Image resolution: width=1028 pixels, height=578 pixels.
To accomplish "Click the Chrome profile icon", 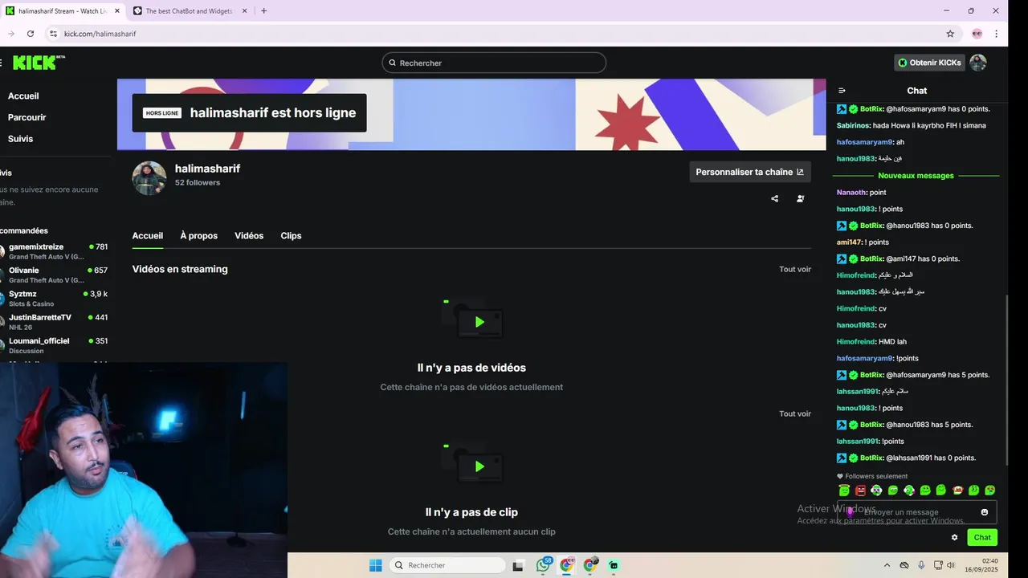I will pos(977,34).
